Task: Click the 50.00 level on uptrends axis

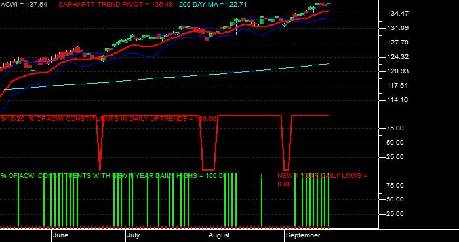Action: coord(395,143)
